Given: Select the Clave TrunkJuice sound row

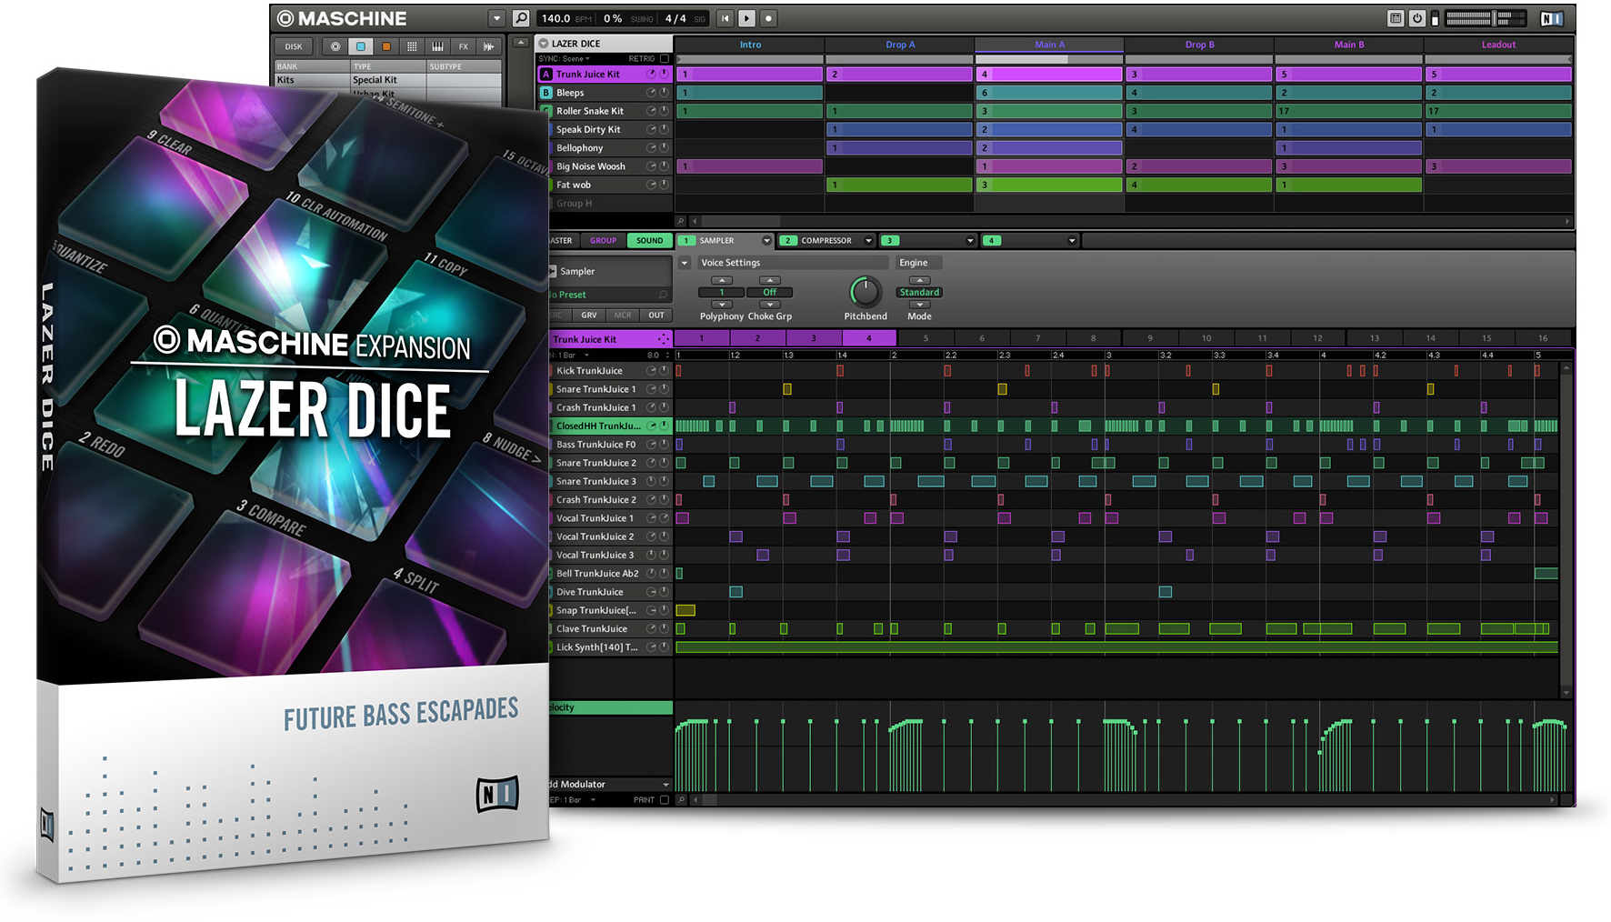Looking at the screenshot, I should 610,628.
